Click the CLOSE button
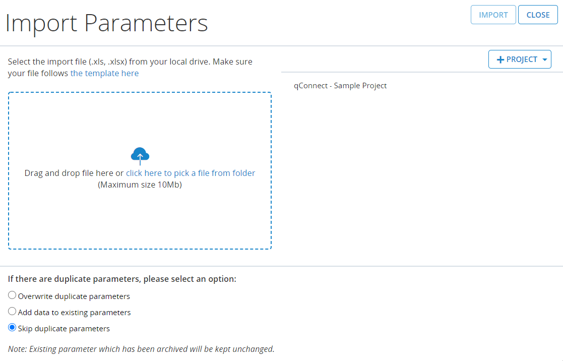This screenshot has width=563, height=361. 537,15
